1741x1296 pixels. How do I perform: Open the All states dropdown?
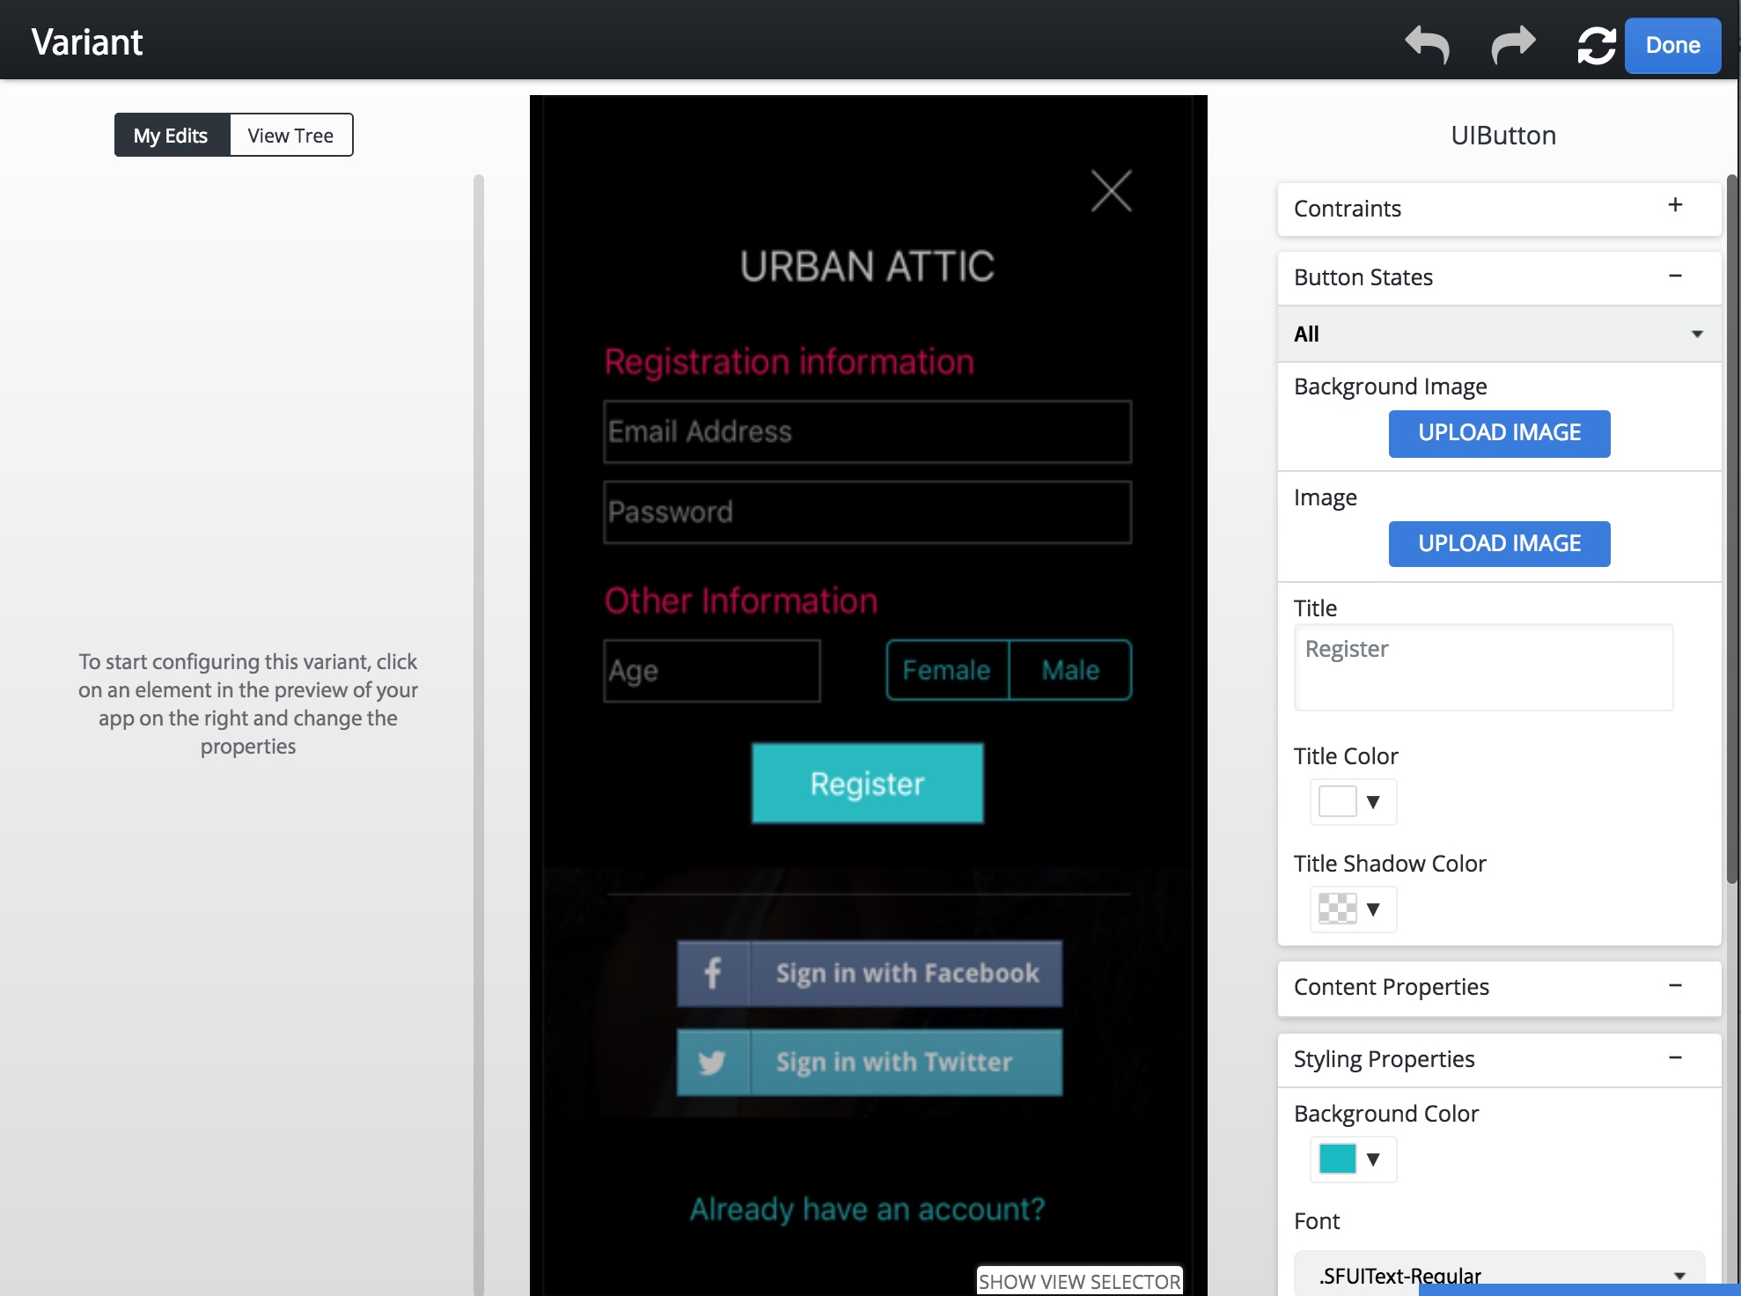[x=1497, y=334]
